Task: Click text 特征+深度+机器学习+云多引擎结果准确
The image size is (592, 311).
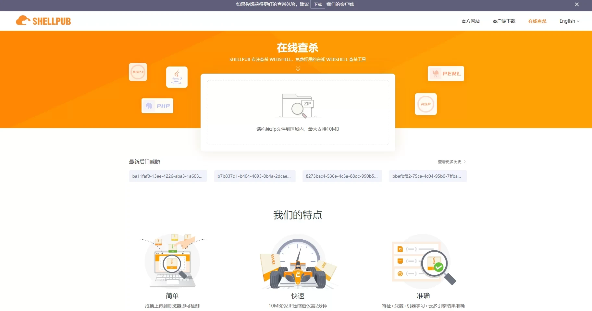Action: click(423, 306)
